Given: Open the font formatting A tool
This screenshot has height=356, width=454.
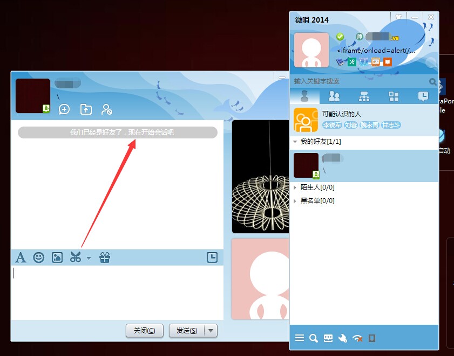Looking at the screenshot, I should point(21,257).
